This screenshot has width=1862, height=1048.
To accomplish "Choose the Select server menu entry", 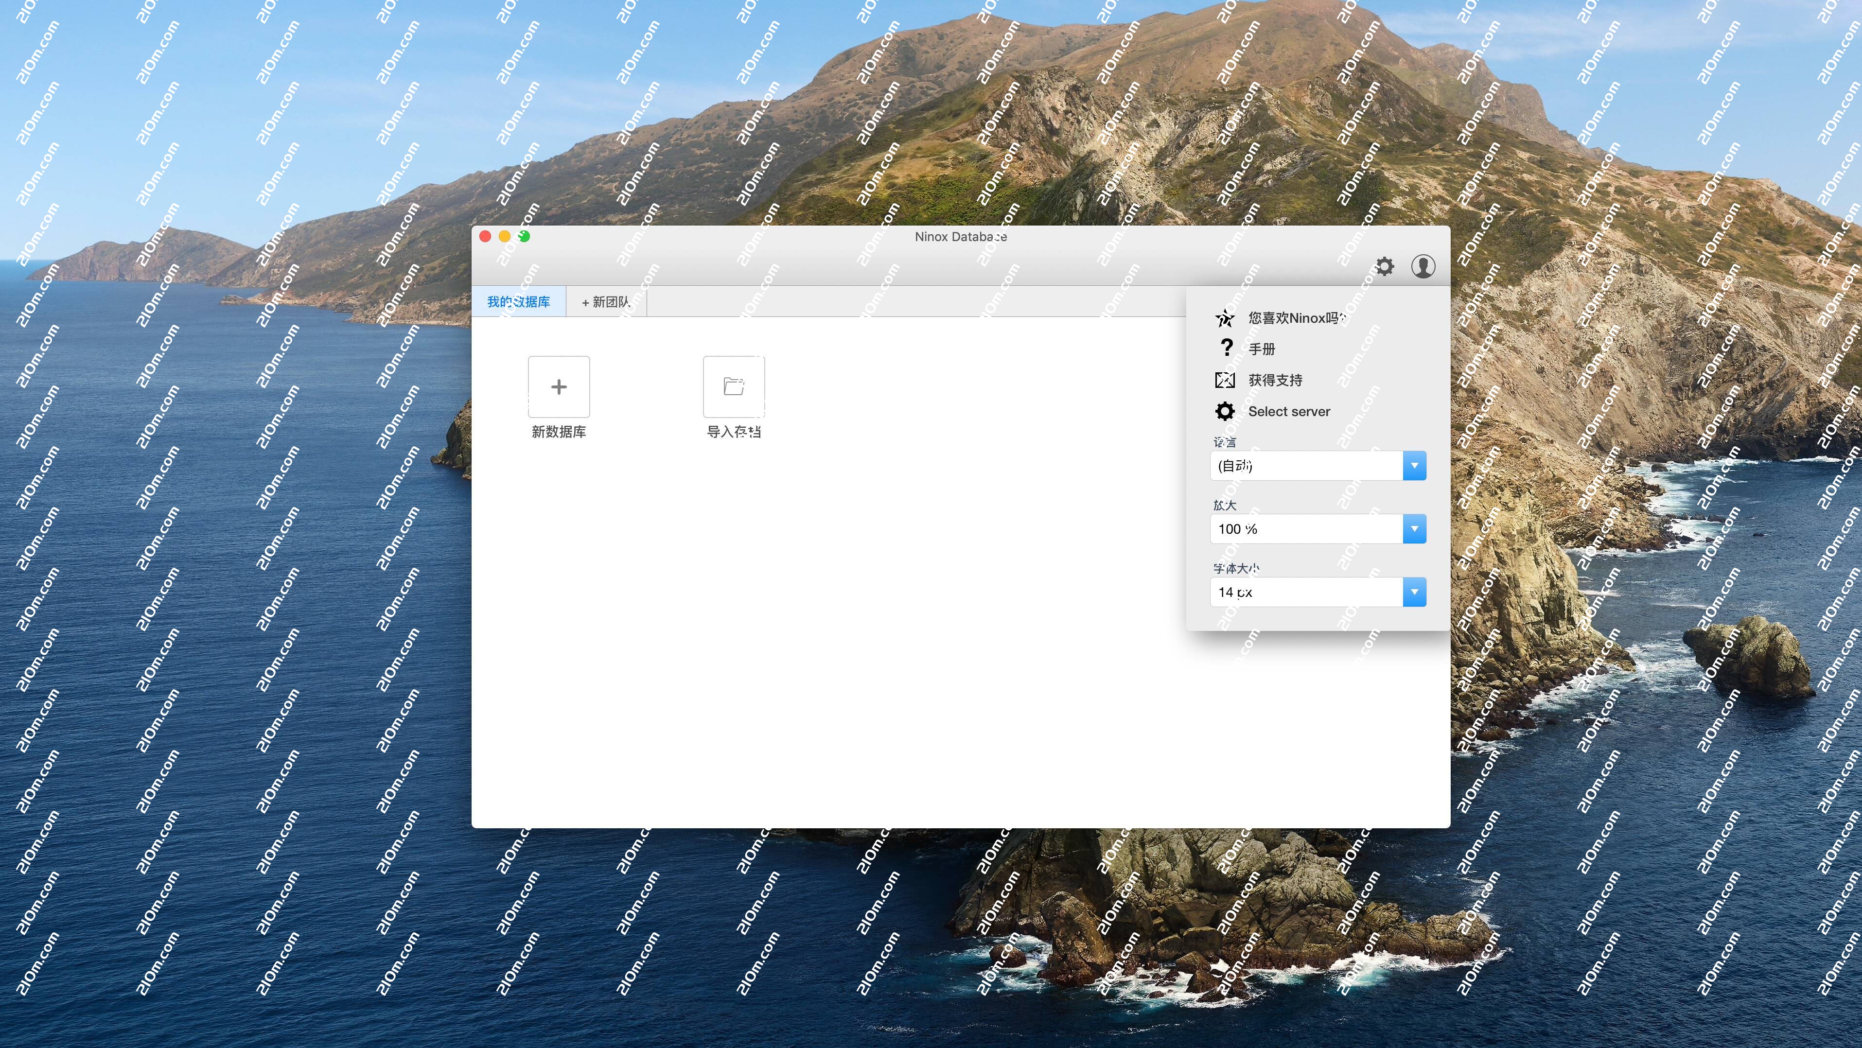I will point(1288,411).
